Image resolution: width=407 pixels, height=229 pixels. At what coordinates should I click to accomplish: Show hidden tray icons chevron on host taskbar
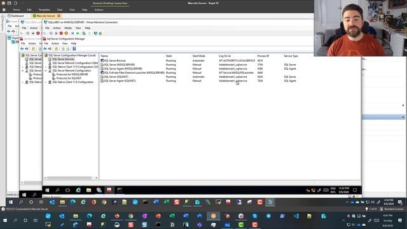343,221
